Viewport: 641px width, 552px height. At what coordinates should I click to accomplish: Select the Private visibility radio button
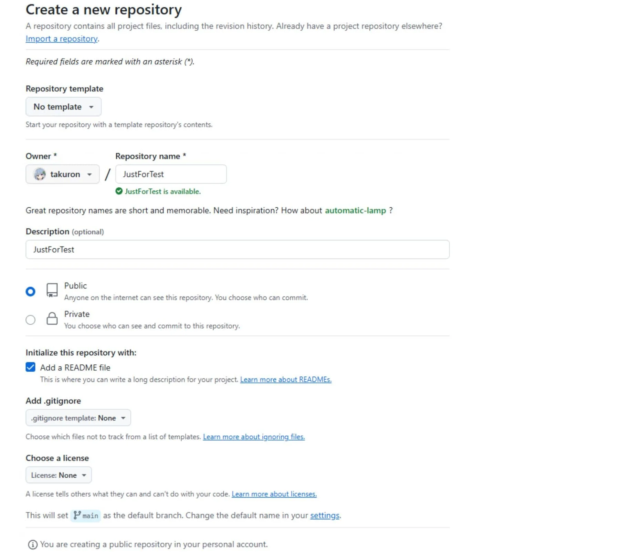30,320
